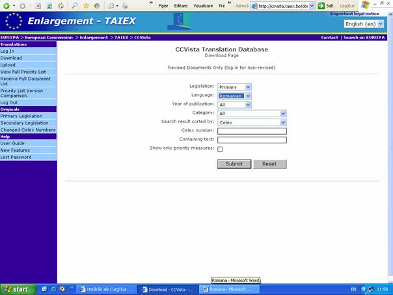Open Receive Full Document List
Screen dimensions: 393x295
(x=28, y=81)
